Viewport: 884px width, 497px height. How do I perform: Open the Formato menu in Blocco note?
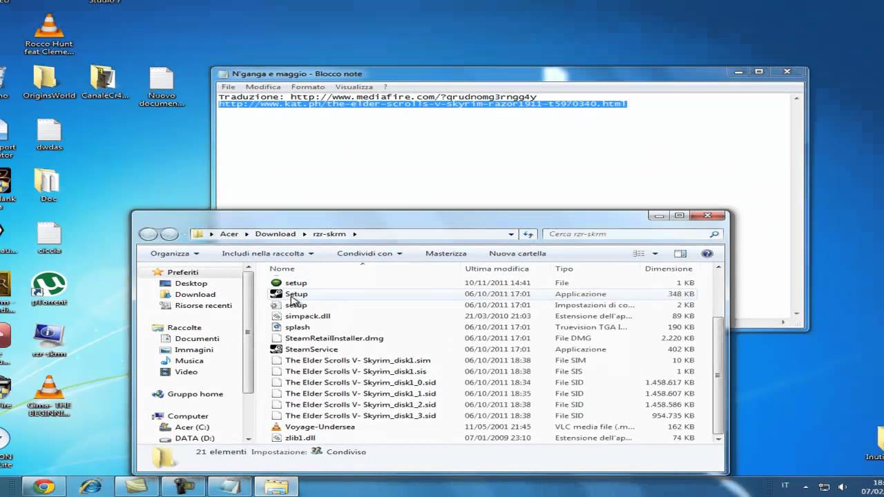(x=308, y=87)
